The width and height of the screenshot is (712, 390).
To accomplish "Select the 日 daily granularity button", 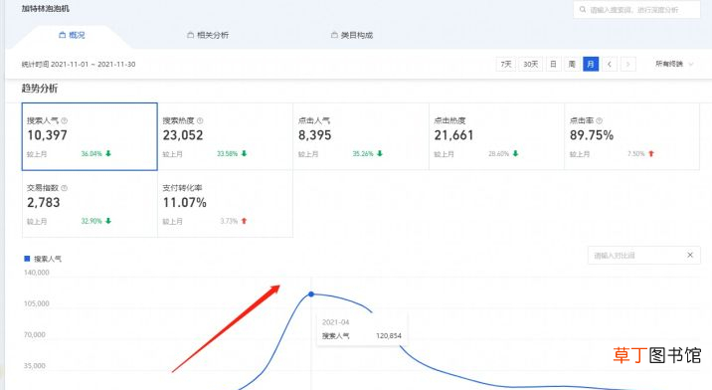I will pos(553,64).
